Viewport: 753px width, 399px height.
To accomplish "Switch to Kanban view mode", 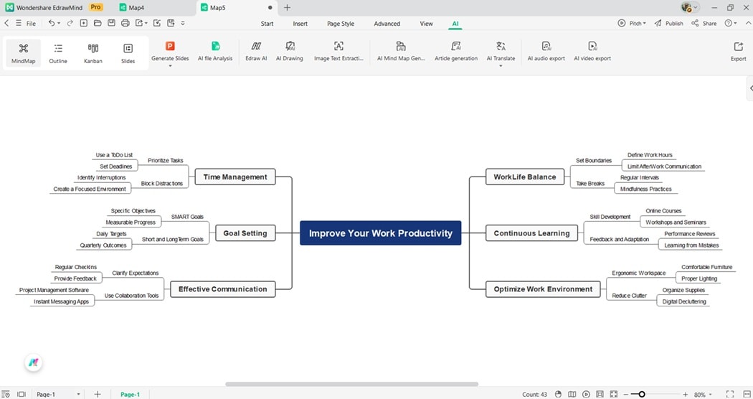I will pos(93,53).
